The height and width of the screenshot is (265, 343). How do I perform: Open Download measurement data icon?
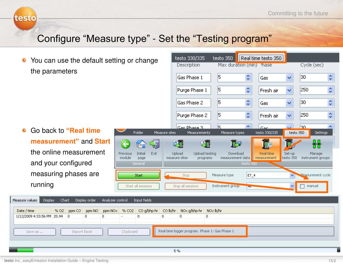click(236, 144)
